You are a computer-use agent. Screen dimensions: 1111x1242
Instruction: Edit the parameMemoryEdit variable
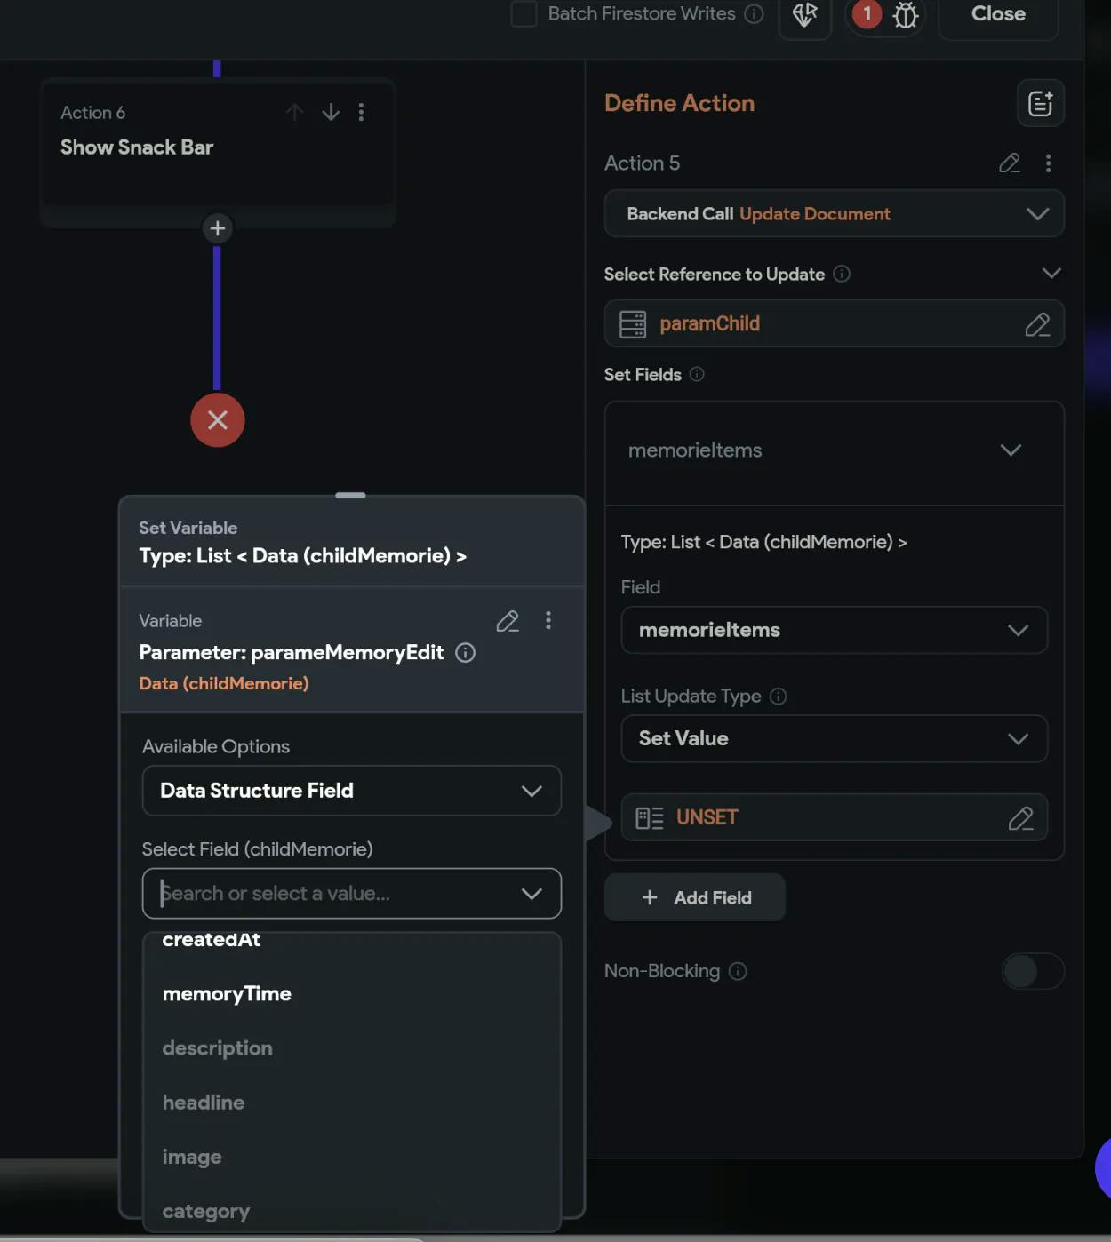point(508,621)
